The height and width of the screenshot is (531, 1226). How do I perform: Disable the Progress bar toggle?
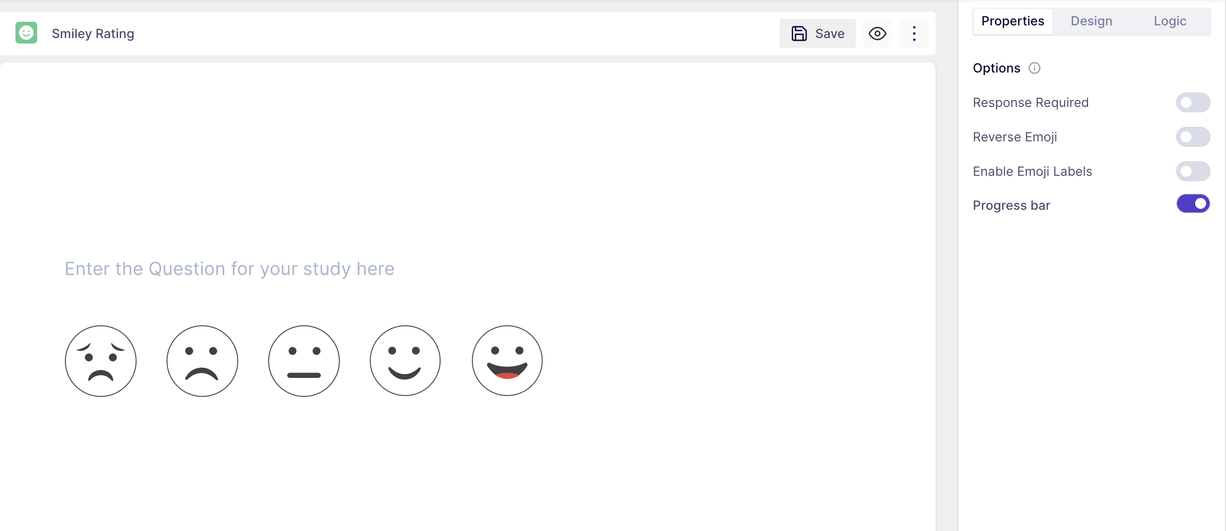pyautogui.click(x=1192, y=204)
